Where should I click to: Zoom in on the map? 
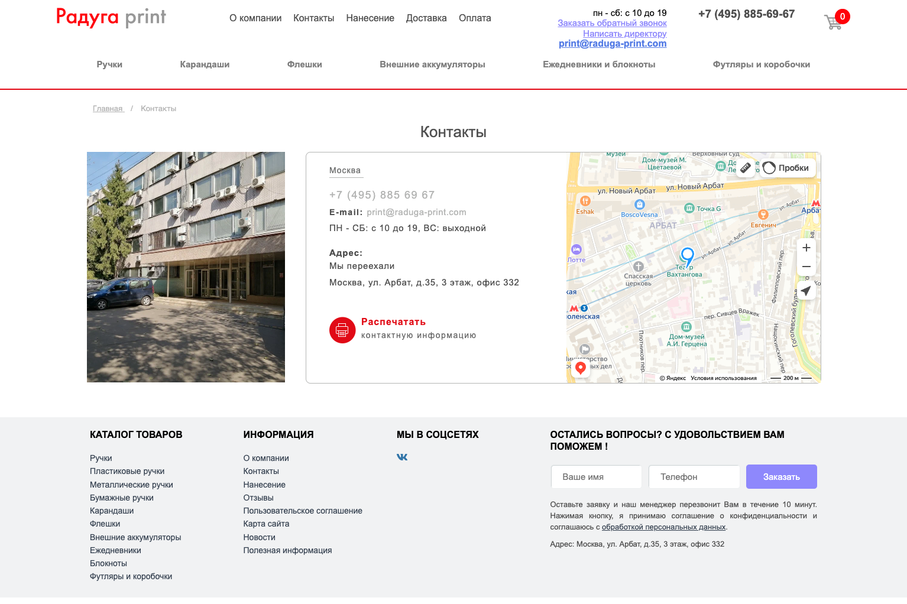(806, 248)
